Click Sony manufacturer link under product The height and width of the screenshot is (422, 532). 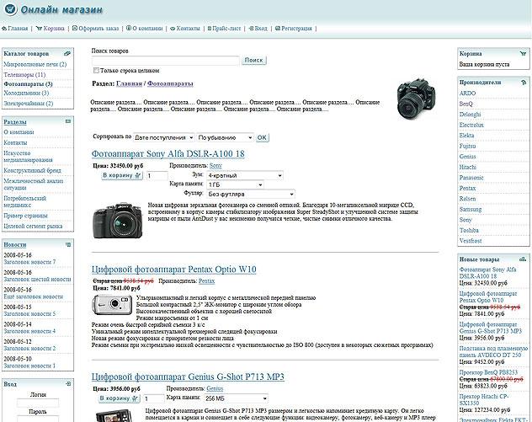coord(215,166)
